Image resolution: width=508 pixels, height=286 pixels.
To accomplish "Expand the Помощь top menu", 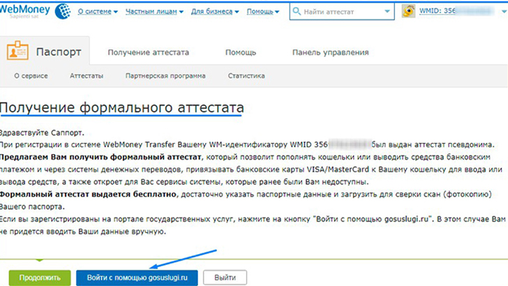I will tap(263, 12).
